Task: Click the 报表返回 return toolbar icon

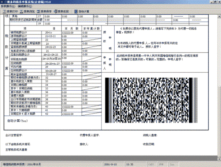Action: click(61, 12)
